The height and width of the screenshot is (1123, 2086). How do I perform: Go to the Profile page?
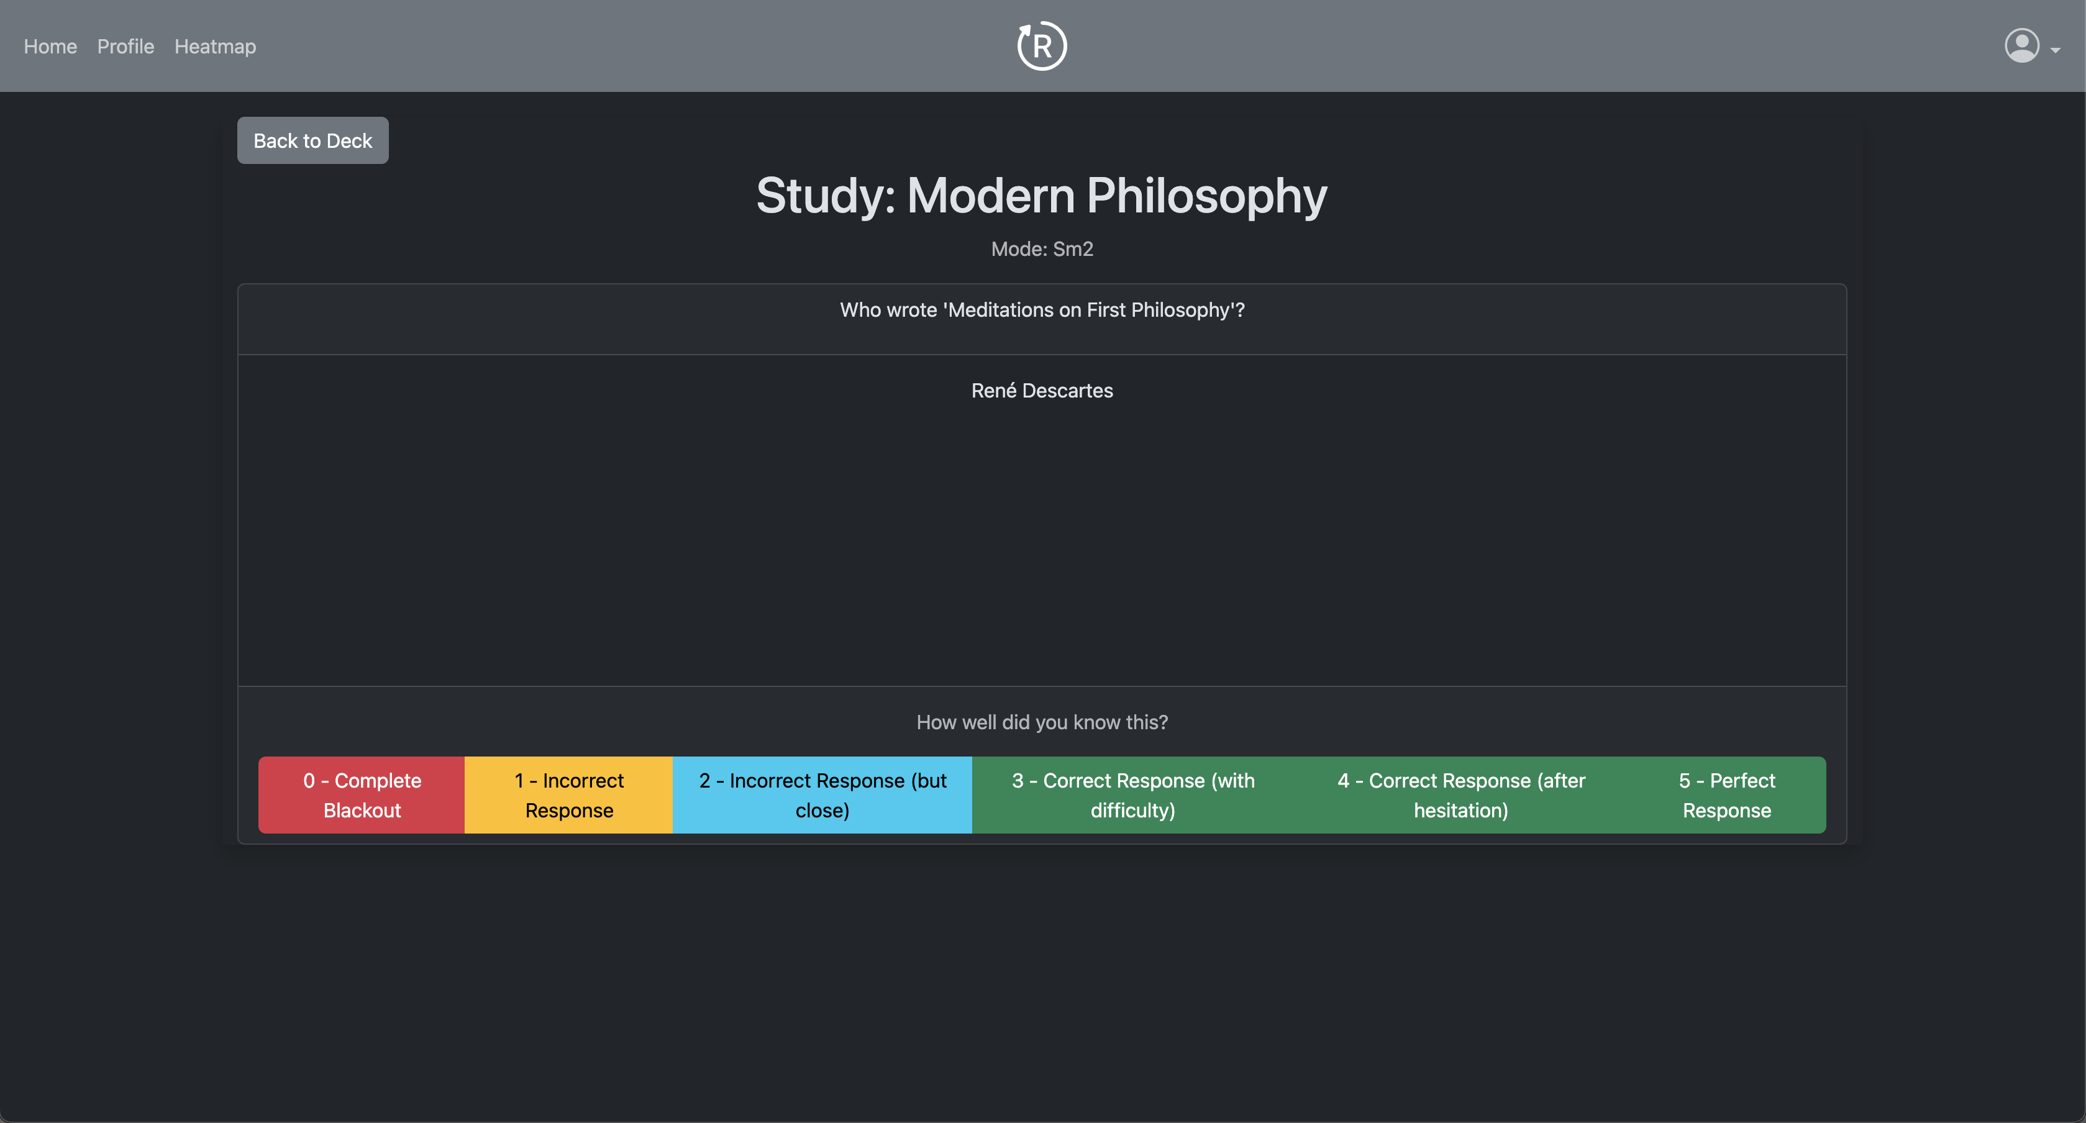[x=125, y=47]
